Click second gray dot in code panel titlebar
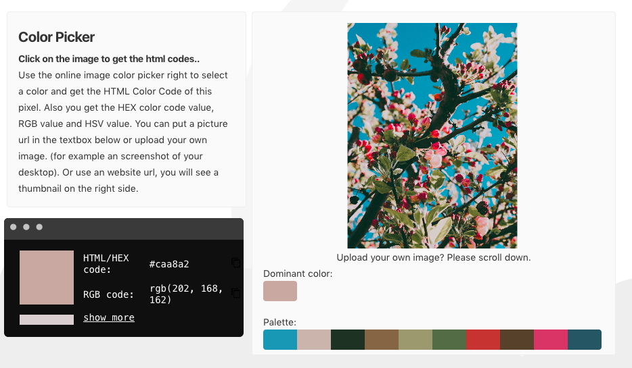The image size is (632, 368). [26, 227]
